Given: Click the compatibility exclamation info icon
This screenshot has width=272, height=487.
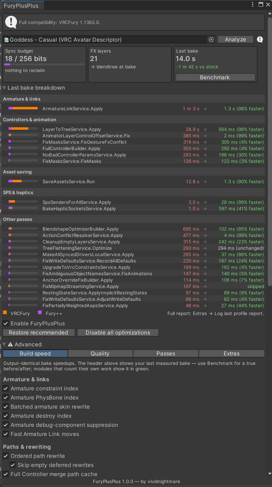Looking at the screenshot, I should (11, 22).
